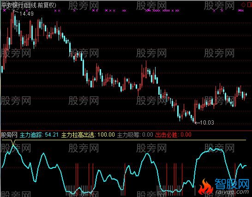The height and width of the screenshot is (197, 252).
Task: Click the 股旁网 indicator name label
Action: 9,135
